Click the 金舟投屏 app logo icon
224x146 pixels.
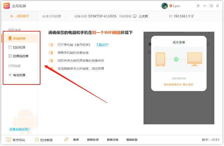[x=6, y=6]
